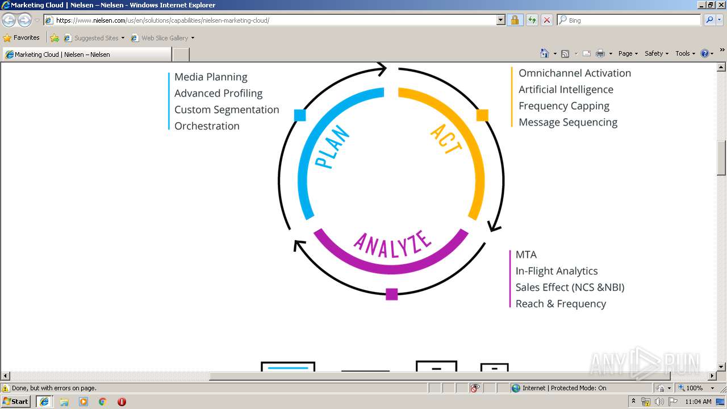Click the popup blocker icon in status bar

tap(475, 388)
